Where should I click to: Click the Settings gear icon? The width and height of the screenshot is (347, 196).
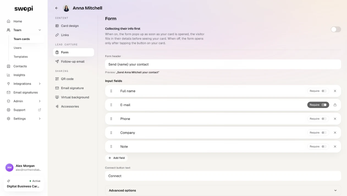tap(9, 119)
